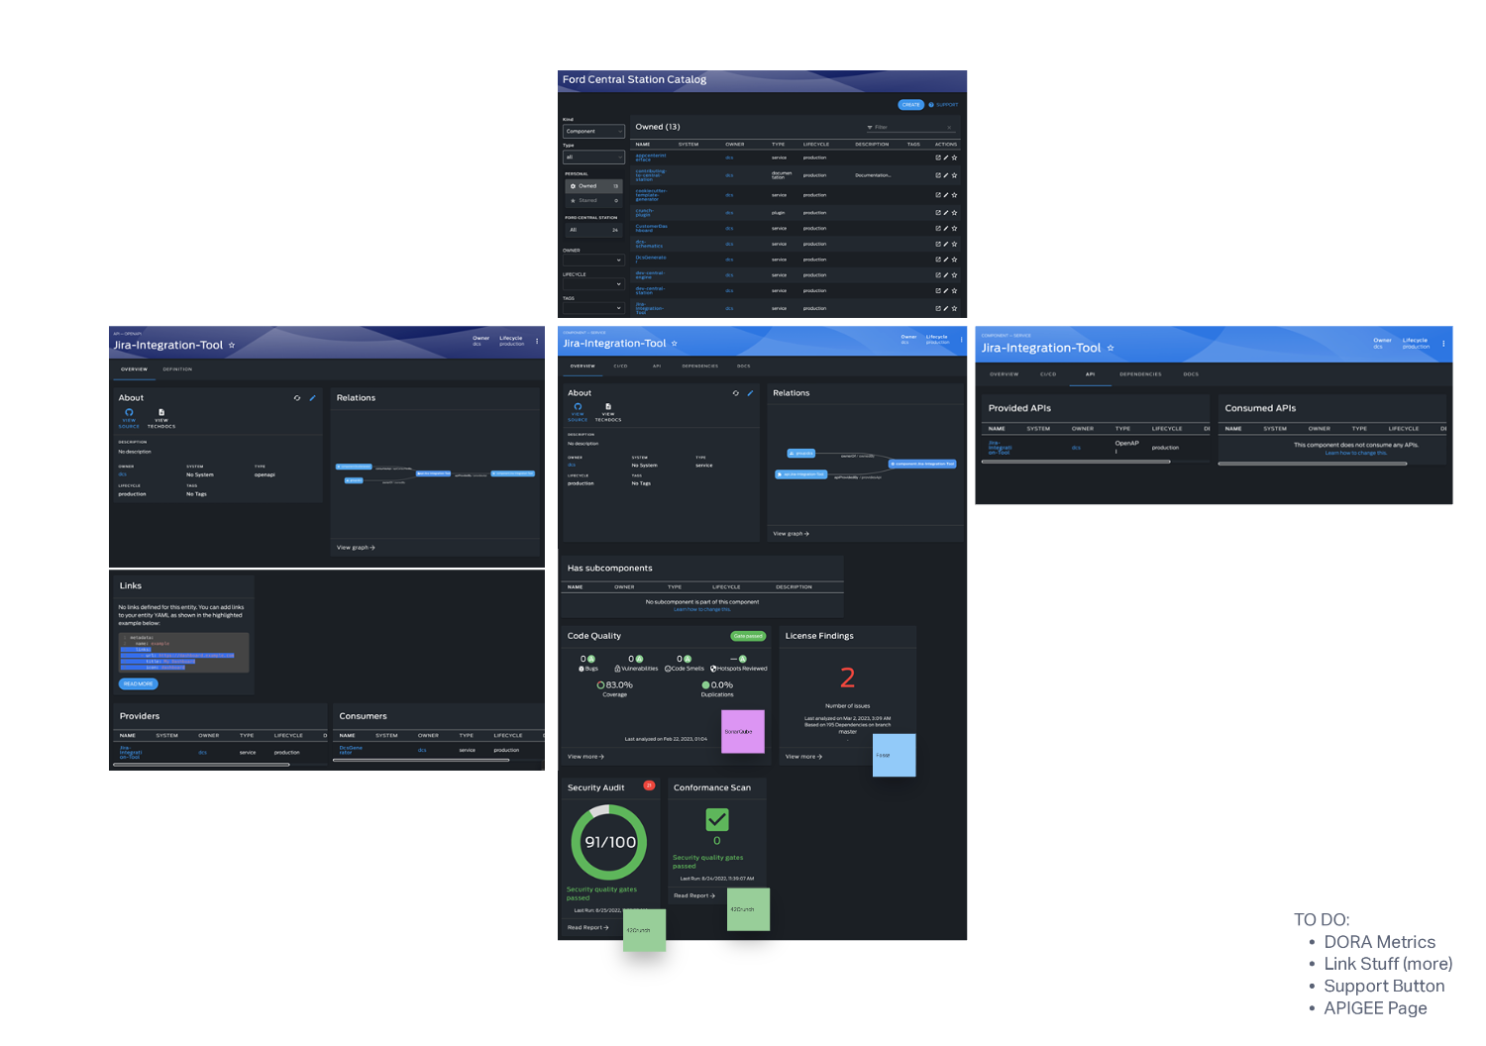The width and height of the screenshot is (1486, 1046).
Task: Expand the Owner filter dropdown
Action: coord(593,261)
